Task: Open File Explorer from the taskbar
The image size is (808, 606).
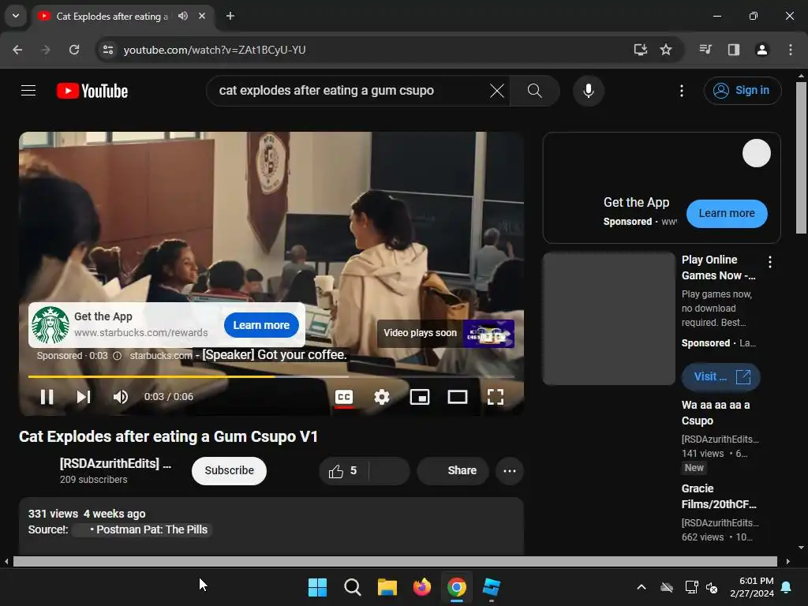Action: (387, 587)
